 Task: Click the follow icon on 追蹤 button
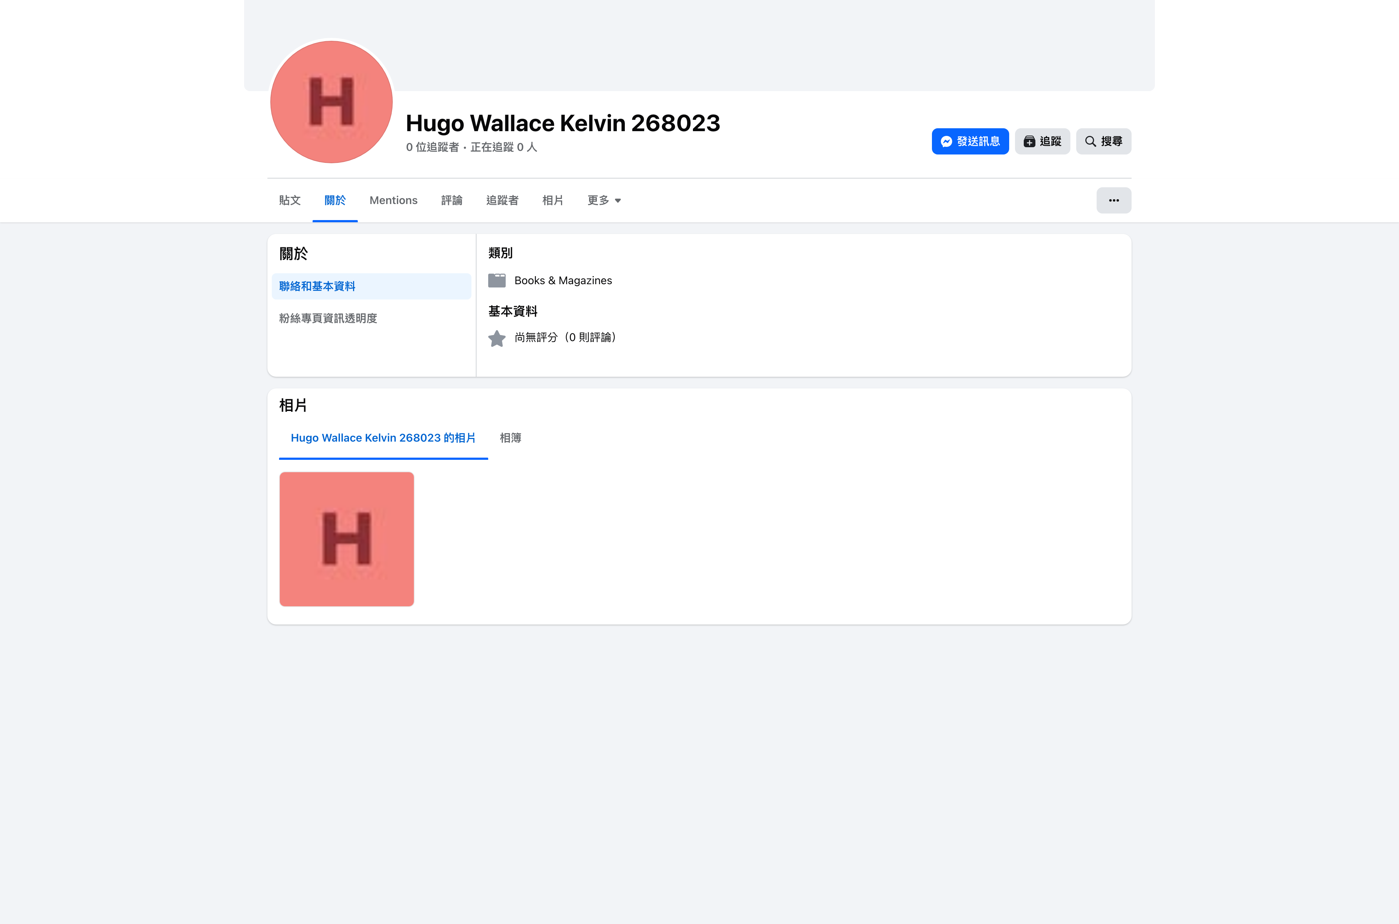point(1029,141)
